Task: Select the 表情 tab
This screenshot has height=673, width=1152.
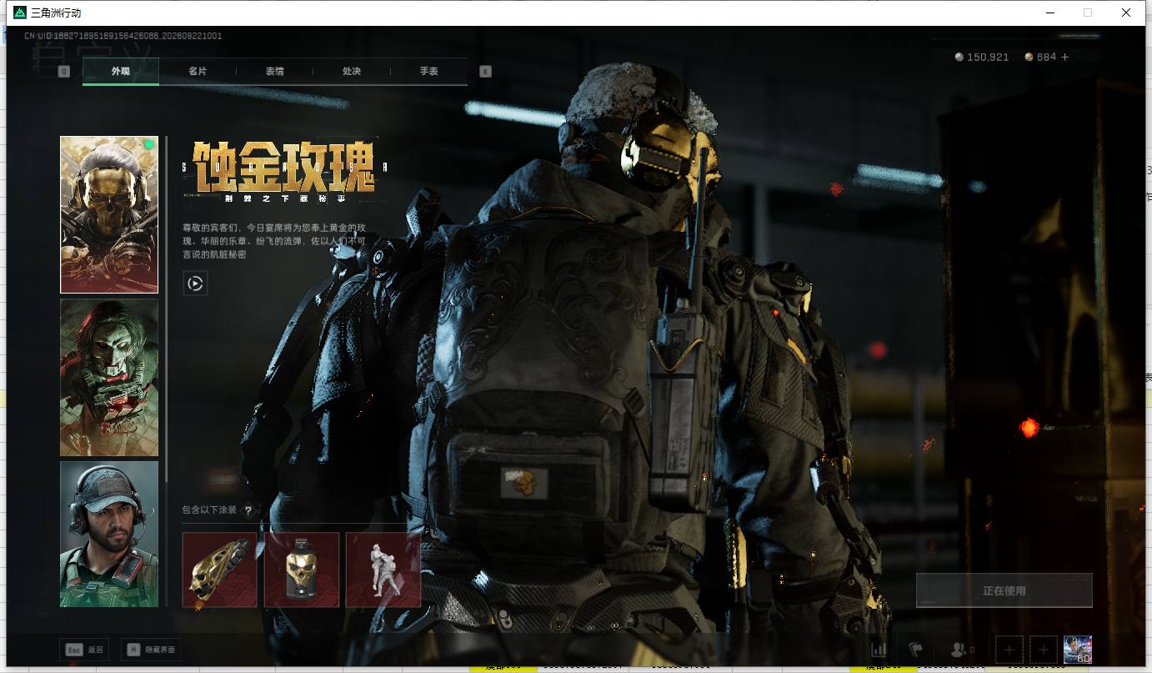Action: coord(274,72)
